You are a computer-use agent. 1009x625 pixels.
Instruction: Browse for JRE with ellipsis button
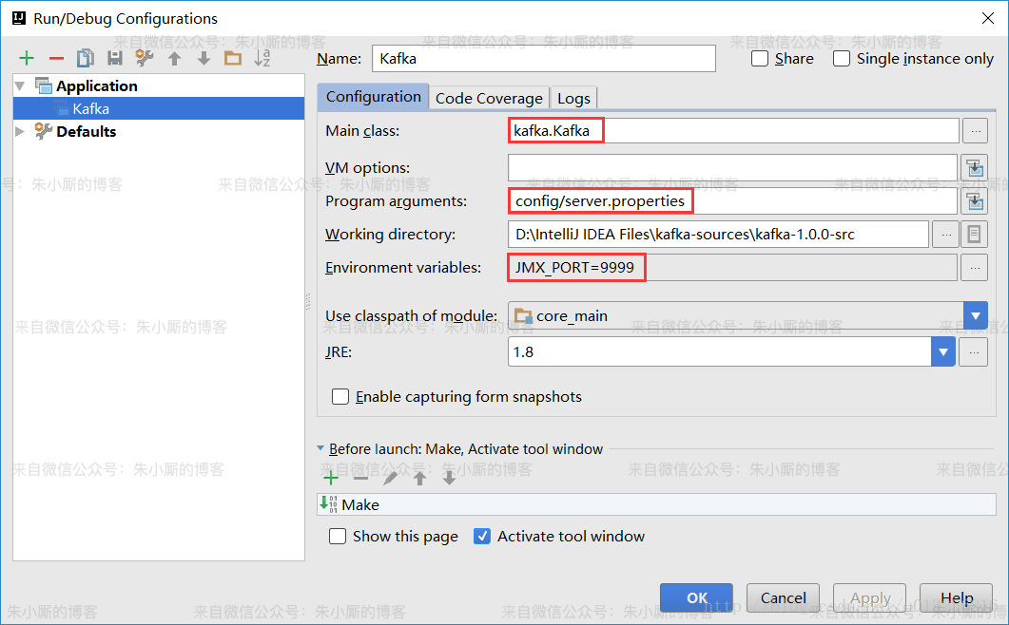(x=974, y=352)
